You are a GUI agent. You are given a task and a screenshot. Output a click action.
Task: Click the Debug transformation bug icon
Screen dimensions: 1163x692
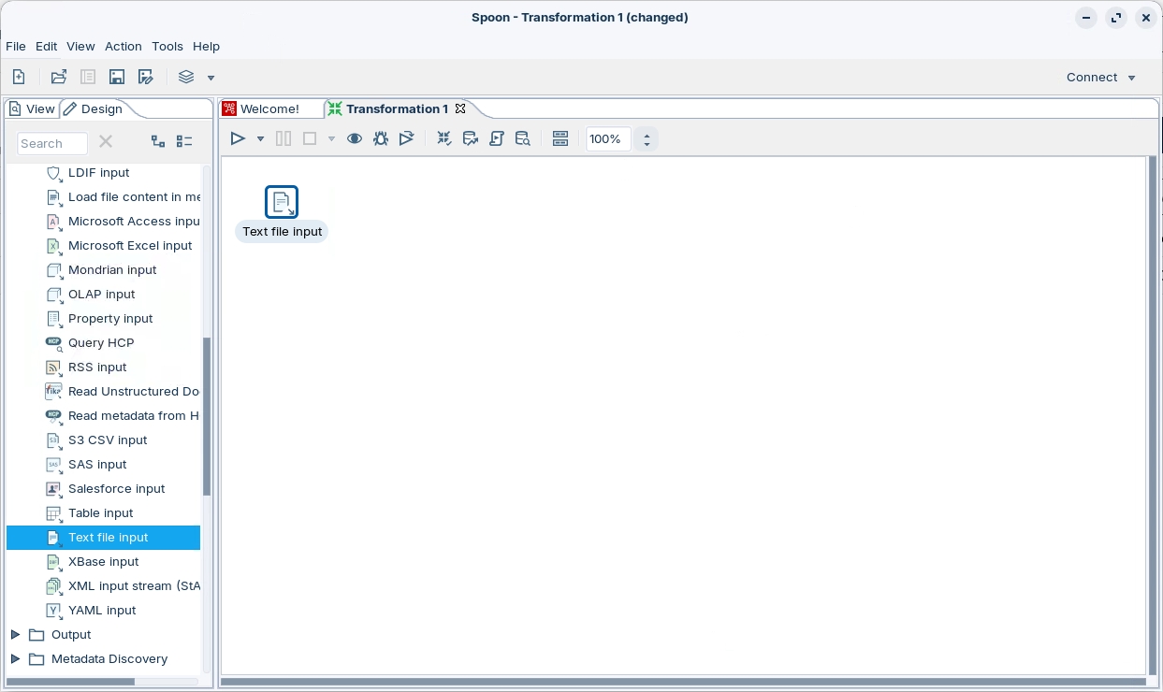(381, 138)
